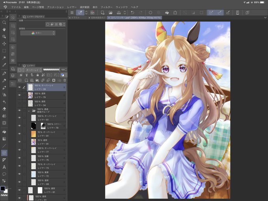This screenshot has height=201, width=268.
Task: Toggle Lock Layer in layer palette
Action: click(37, 75)
